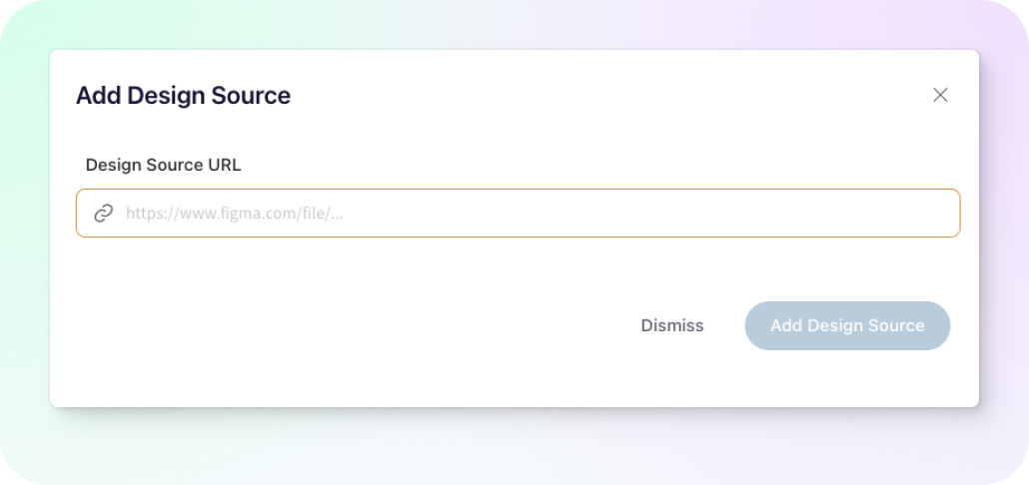
Task: Click the empty dialog area left of Dismiss
Action: (x=348, y=325)
